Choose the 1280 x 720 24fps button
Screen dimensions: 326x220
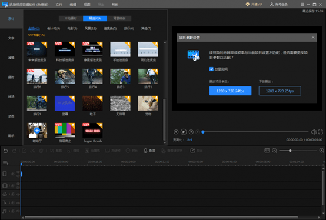pyautogui.click(x=230, y=91)
